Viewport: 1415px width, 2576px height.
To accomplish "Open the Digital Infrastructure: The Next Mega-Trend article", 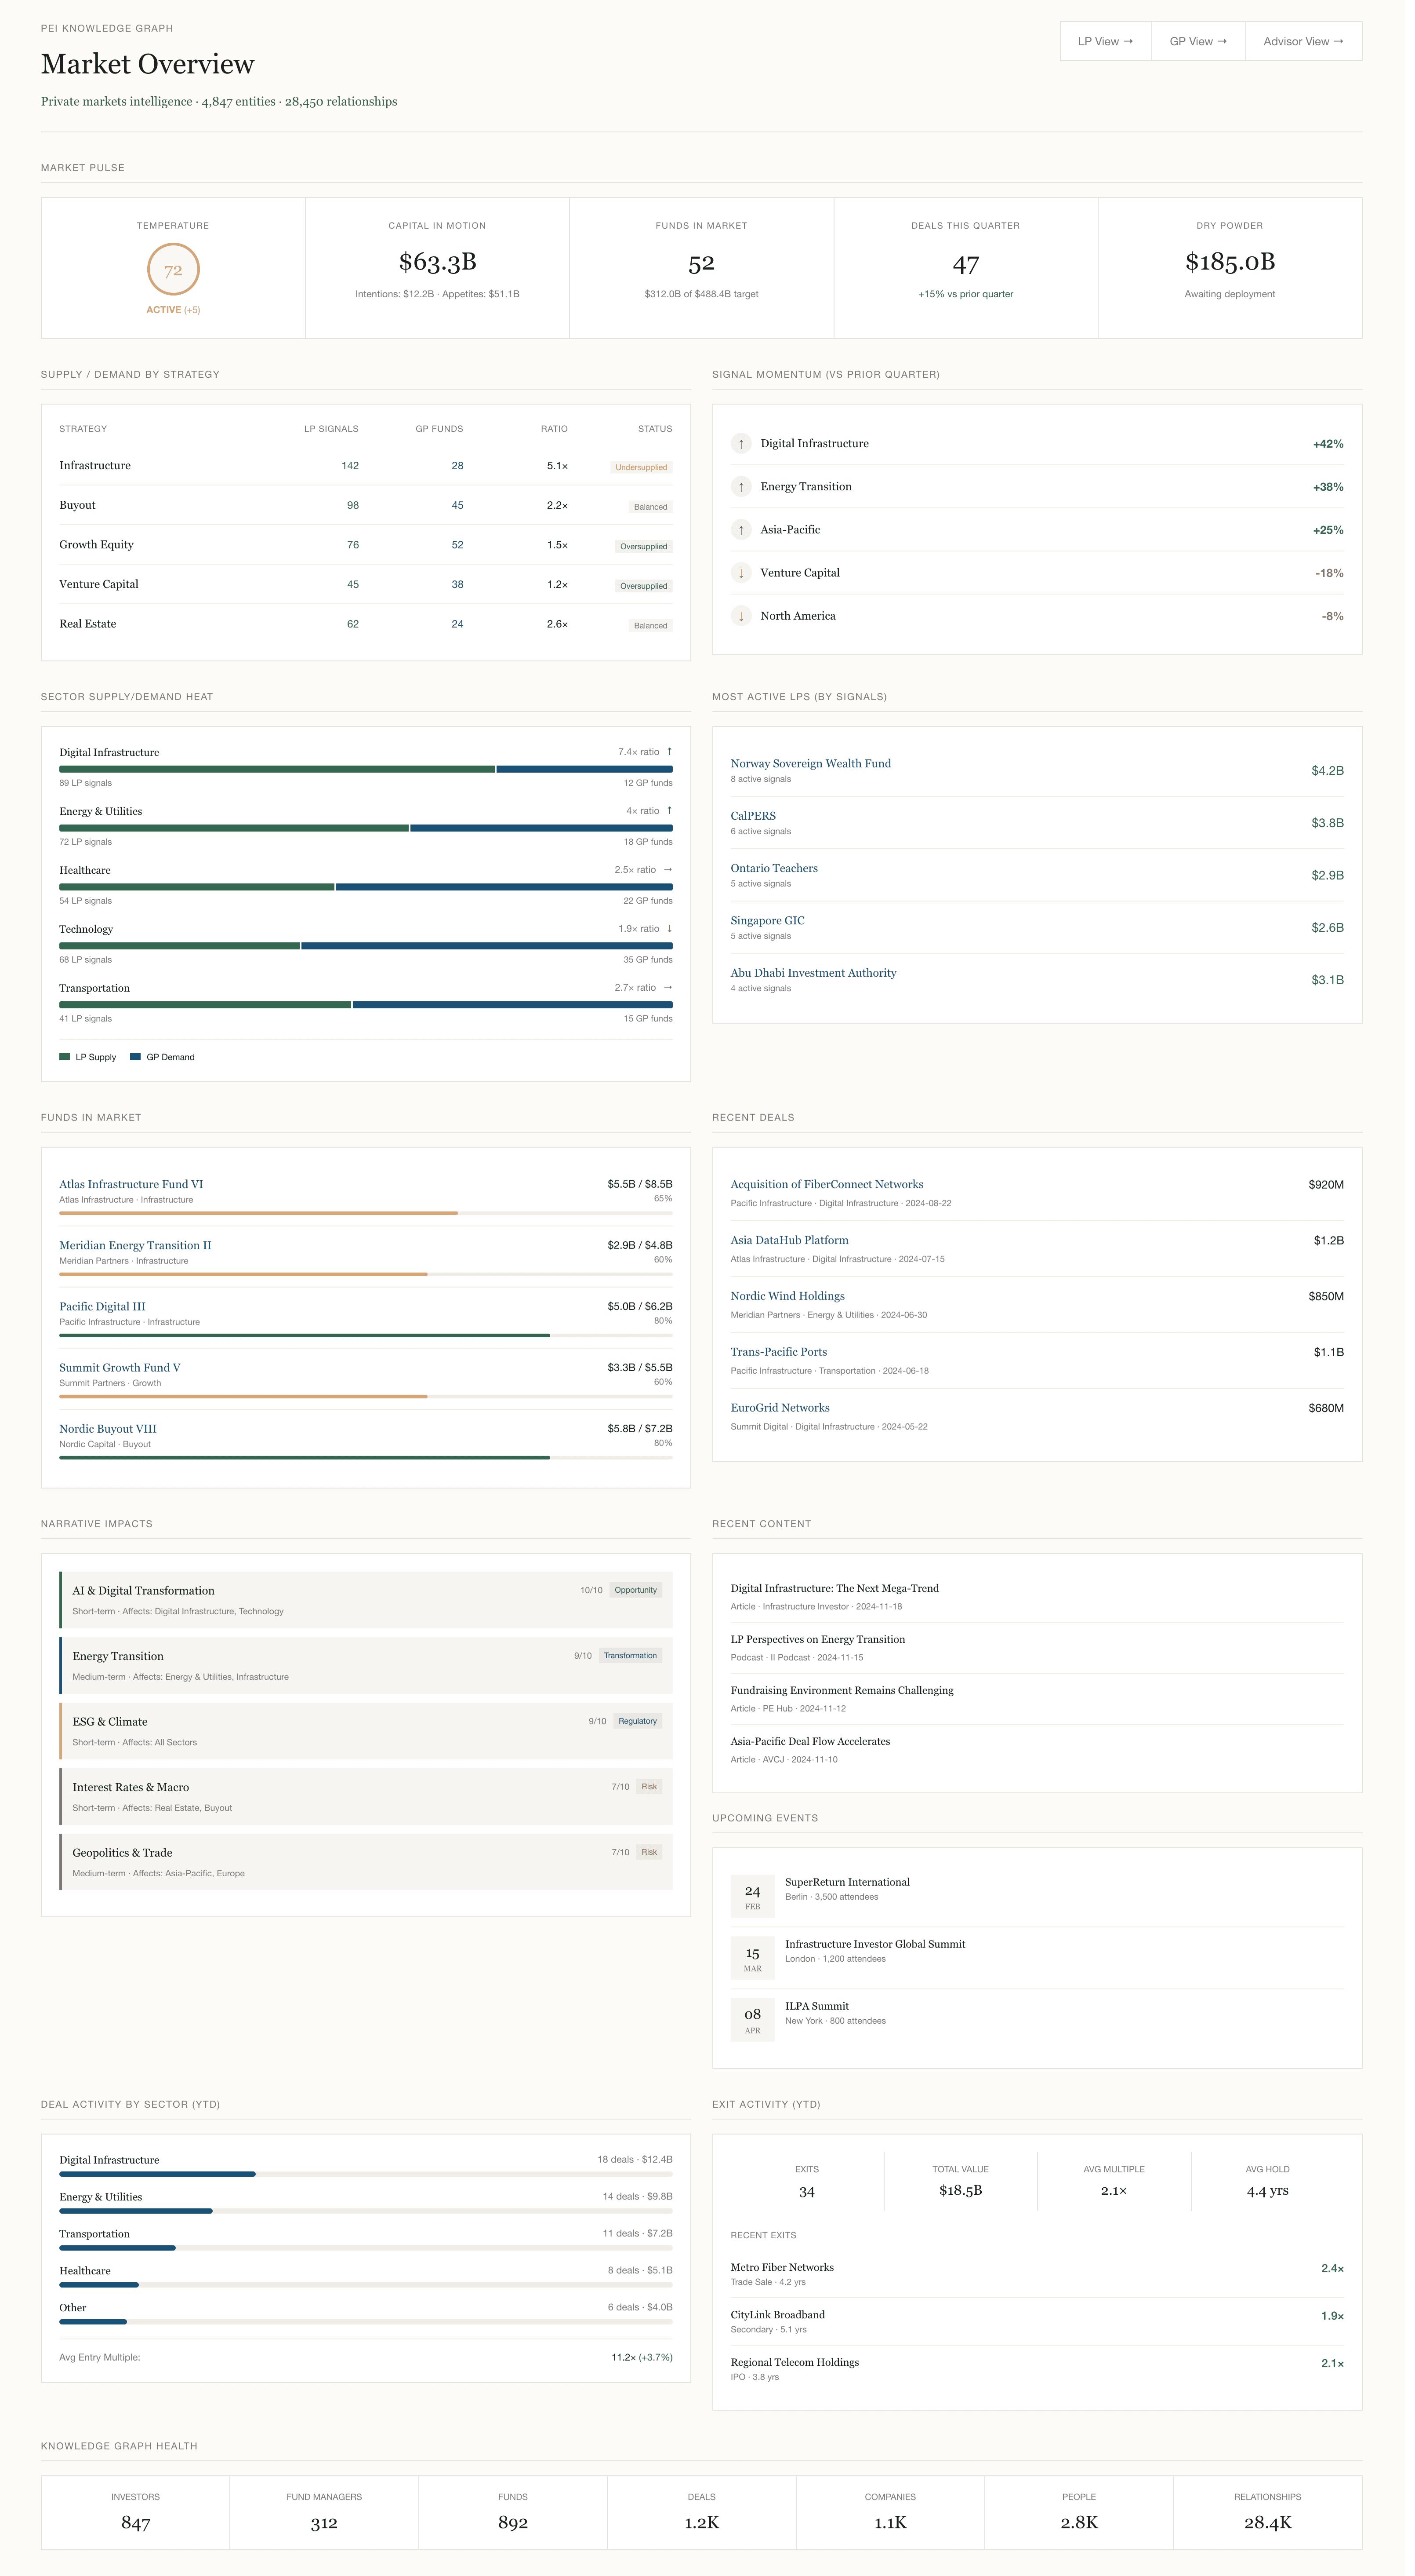I will click(834, 1589).
